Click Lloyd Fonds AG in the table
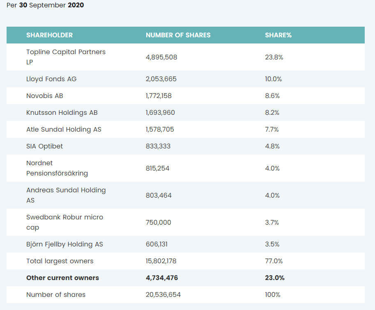Viewport: 375px width, 310px height. pos(51,79)
